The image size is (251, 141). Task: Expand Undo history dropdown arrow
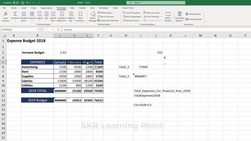tap(30, 3)
